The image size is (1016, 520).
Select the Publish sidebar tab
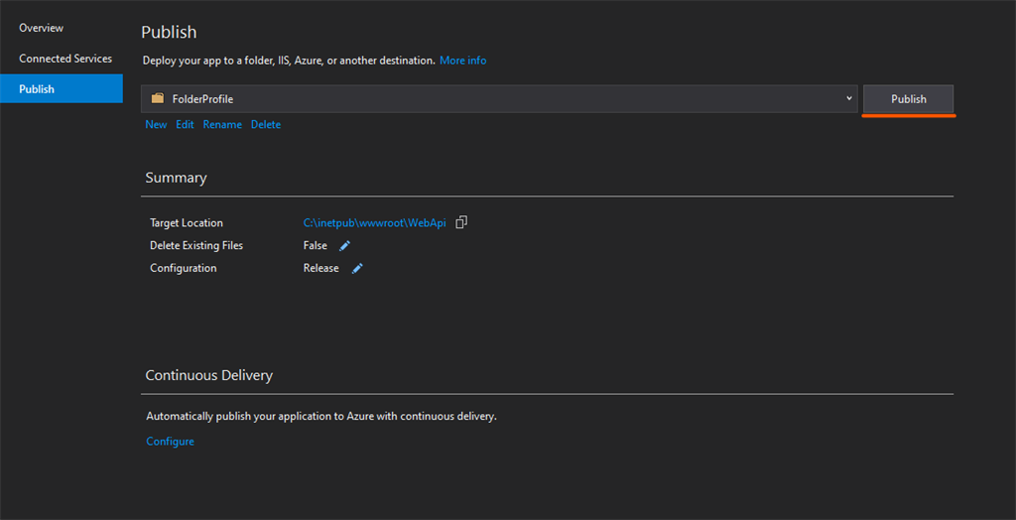(x=37, y=89)
